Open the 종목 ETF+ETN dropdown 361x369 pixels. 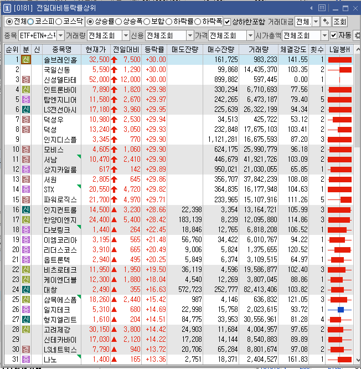61,35
